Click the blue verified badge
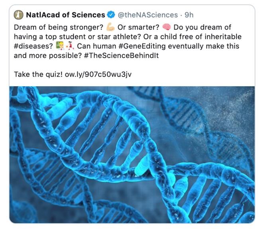The height and width of the screenshot is (229, 259). [x=112, y=15]
